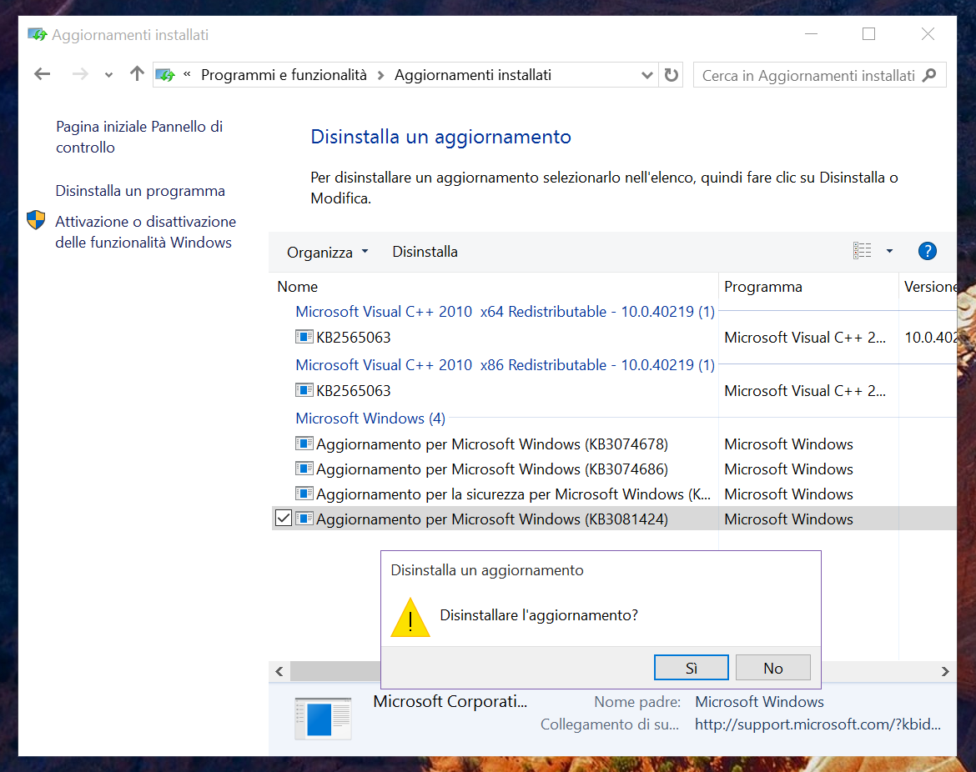This screenshot has width=976, height=772.
Task: Click the KB3074678 update icon
Action: tap(304, 444)
